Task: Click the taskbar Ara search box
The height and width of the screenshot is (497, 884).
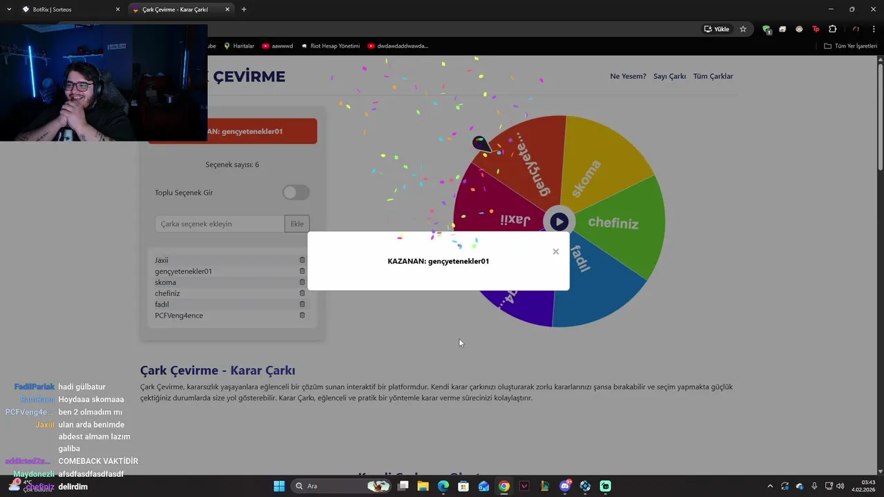Action: (x=342, y=486)
